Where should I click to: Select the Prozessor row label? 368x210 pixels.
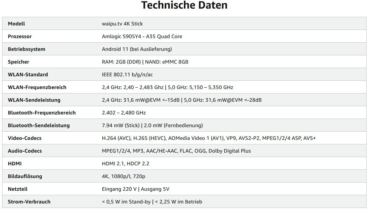tap(20, 36)
